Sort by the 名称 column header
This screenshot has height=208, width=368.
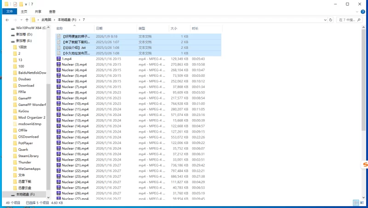coord(75,29)
